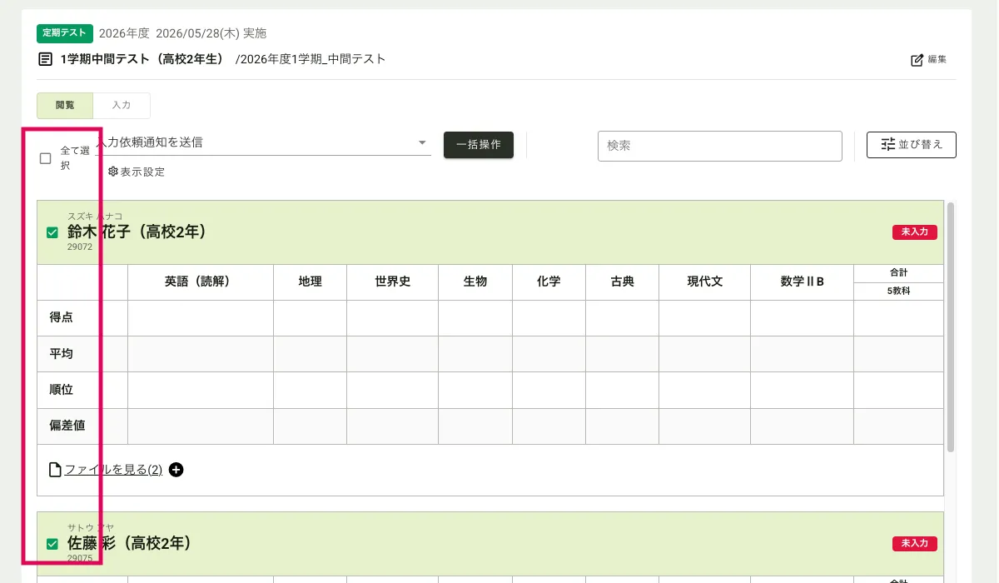The height and width of the screenshot is (583, 999).
Task: Open the ファイルを見る(2) link
Action: pyautogui.click(x=113, y=470)
